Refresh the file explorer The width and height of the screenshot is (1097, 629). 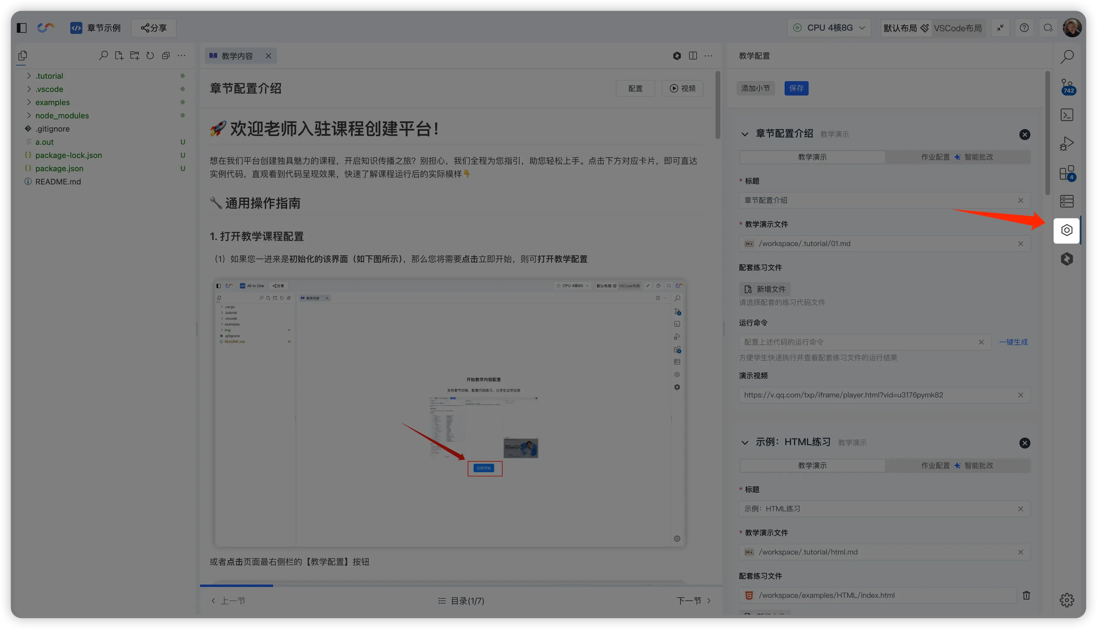[x=150, y=56]
